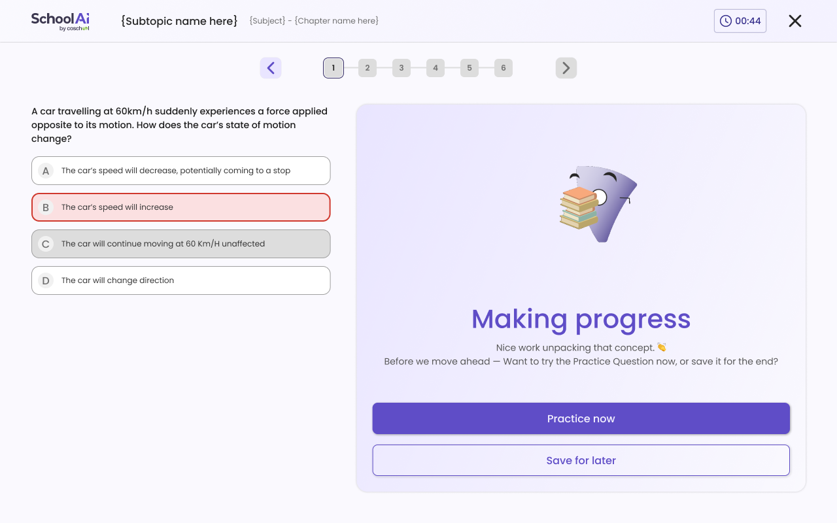
Task: Select answer "The car's speed will decrease"
Action: pyautogui.click(x=181, y=171)
